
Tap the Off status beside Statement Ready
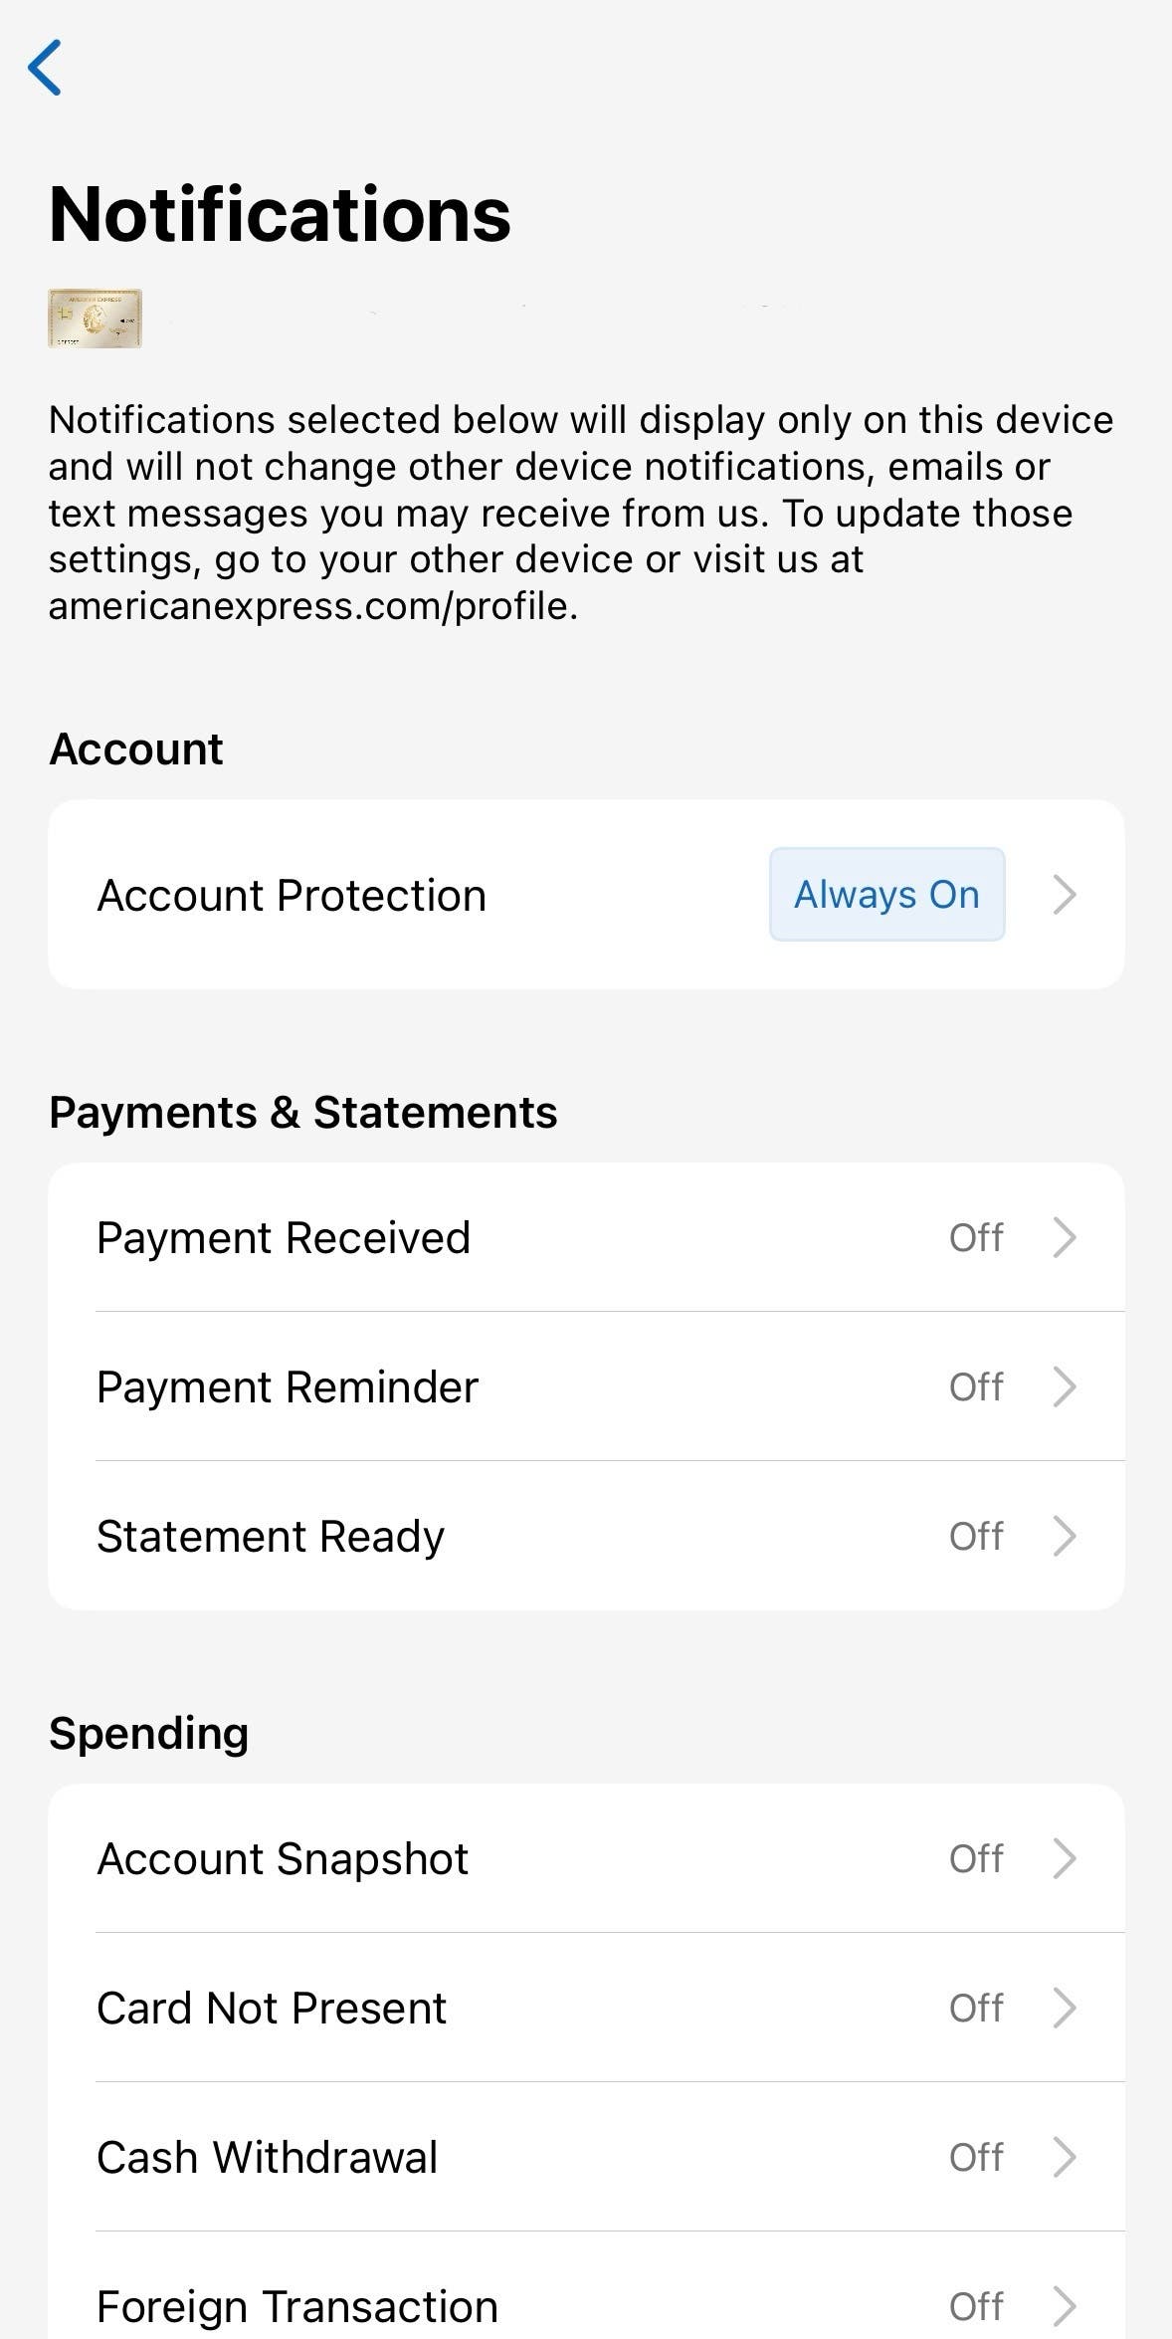976,1537
